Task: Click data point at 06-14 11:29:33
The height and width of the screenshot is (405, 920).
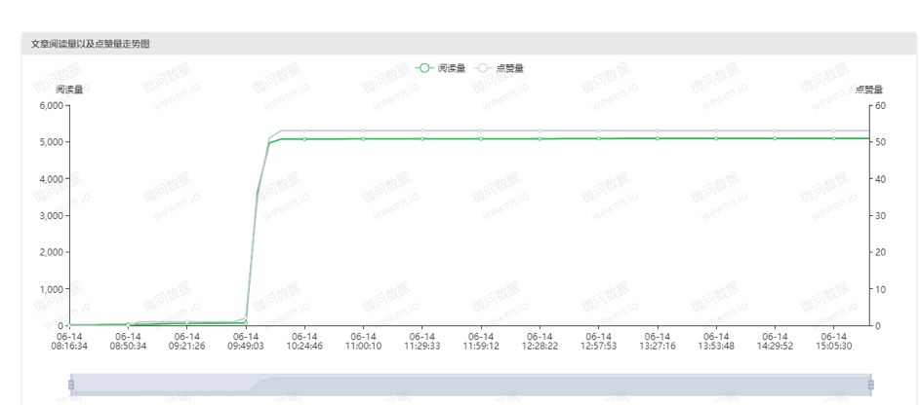Action: [x=421, y=138]
